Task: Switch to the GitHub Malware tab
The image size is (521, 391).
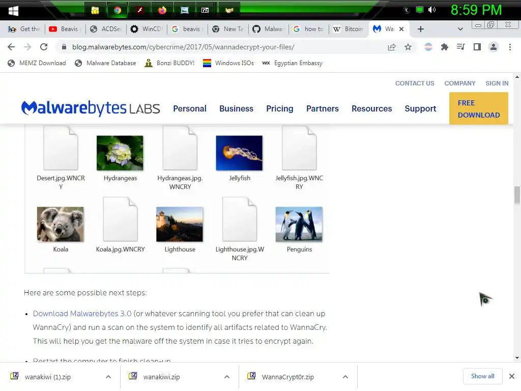Action: click(269, 29)
